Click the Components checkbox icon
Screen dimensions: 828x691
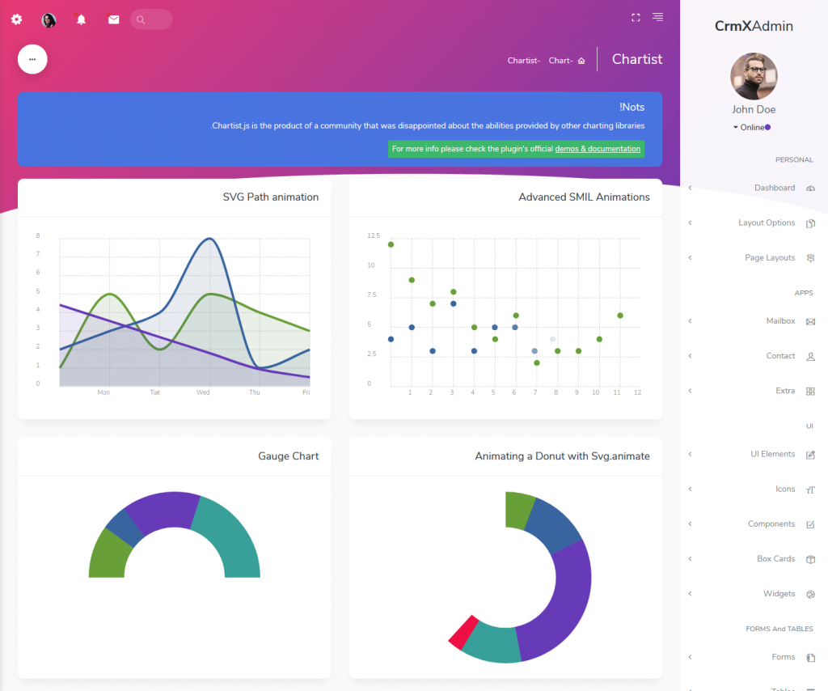coord(810,524)
